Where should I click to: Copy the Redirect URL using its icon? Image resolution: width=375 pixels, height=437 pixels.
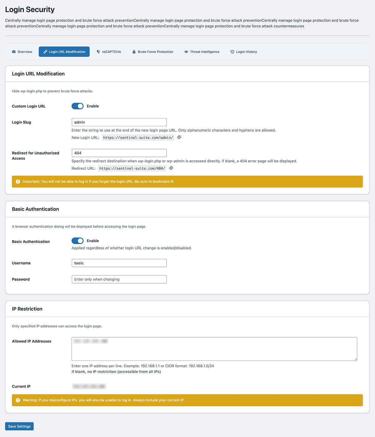pos(171,168)
